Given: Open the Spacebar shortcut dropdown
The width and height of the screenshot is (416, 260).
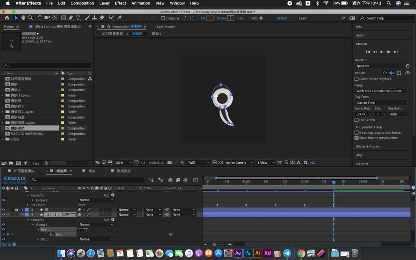Looking at the screenshot, I should tap(378, 66).
